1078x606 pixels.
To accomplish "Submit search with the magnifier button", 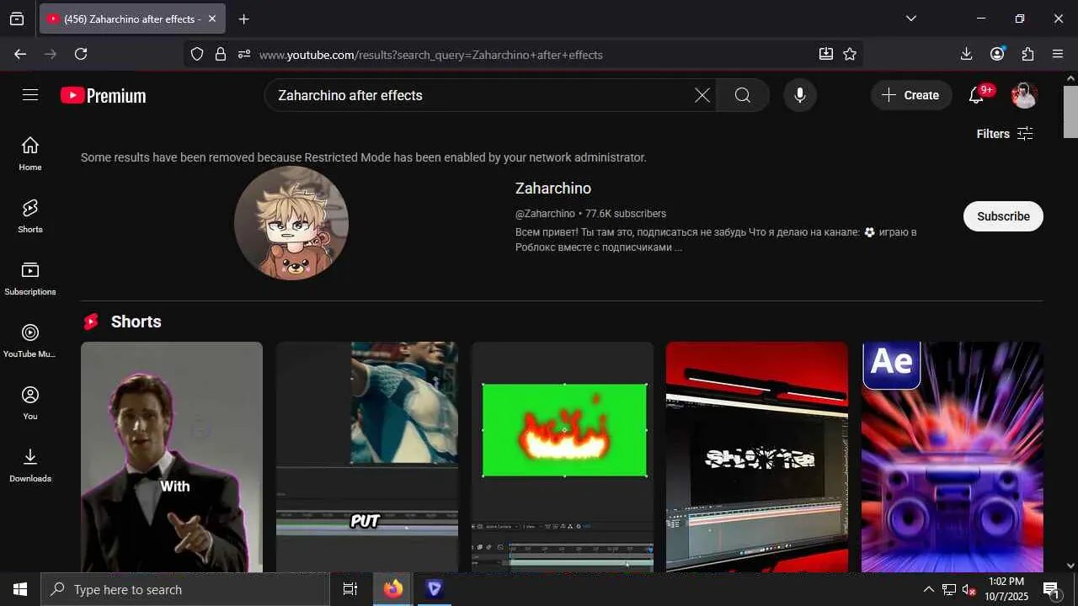I will tap(743, 95).
